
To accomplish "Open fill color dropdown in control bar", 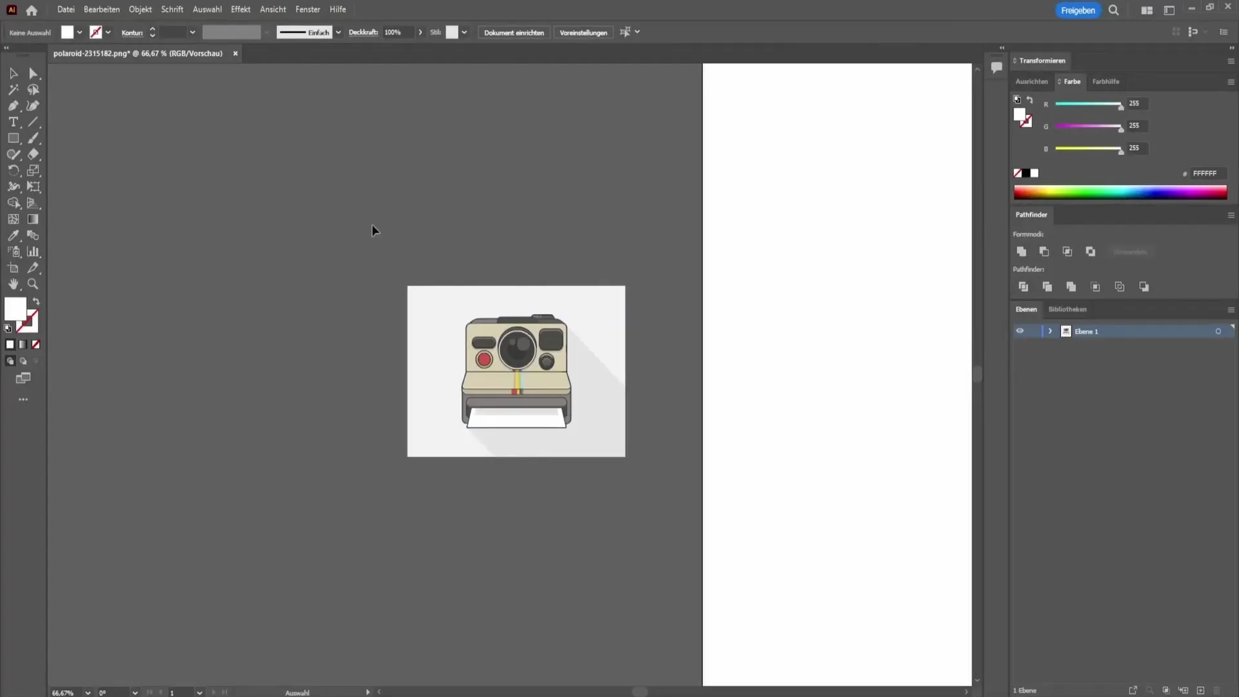I will tap(79, 32).
